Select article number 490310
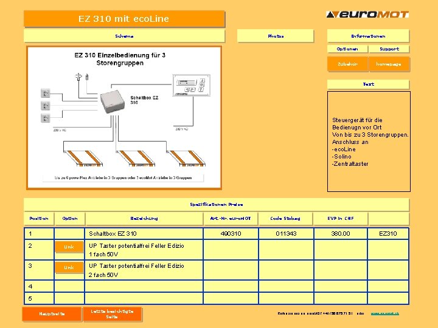The width and height of the screenshot is (438, 328). click(x=231, y=233)
